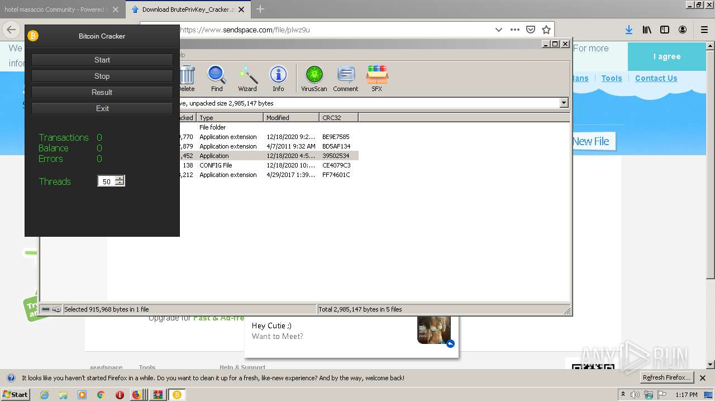Select the row with CRC32 BE9E7585
This screenshot has height=402, width=715.
(x=268, y=137)
